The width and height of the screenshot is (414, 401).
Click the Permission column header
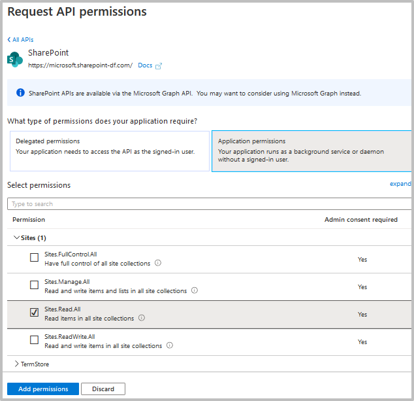[29, 220]
